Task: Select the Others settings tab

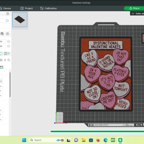Action: [1, 67]
